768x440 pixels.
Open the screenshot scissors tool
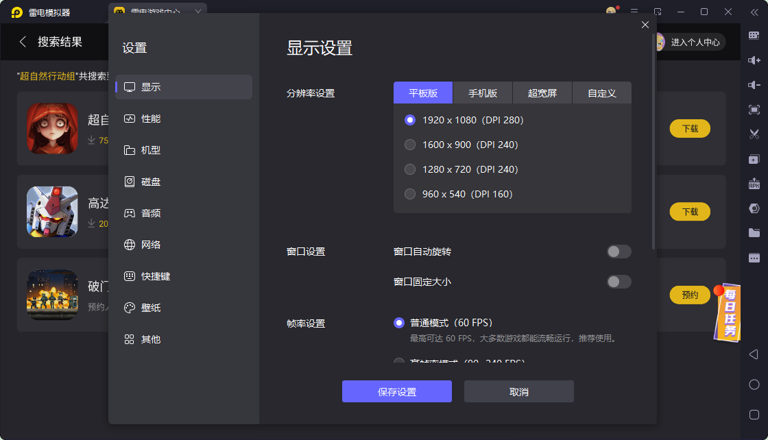click(x=754, y=135)
